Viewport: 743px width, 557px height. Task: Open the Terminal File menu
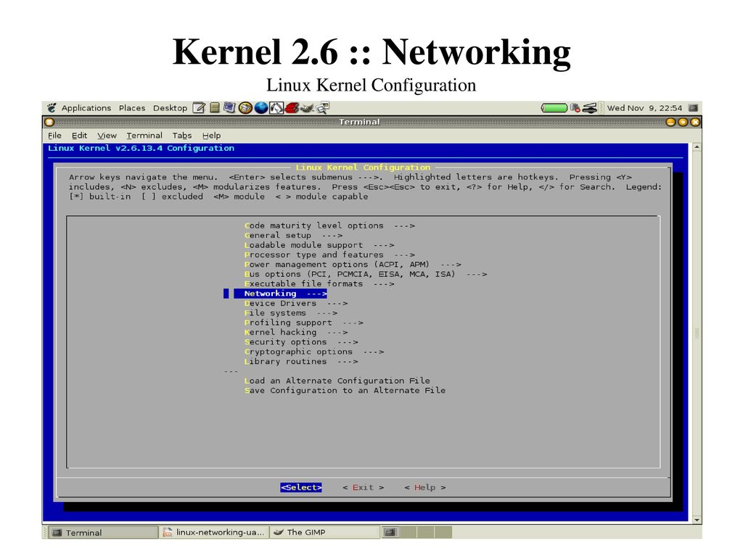point(54,136)
